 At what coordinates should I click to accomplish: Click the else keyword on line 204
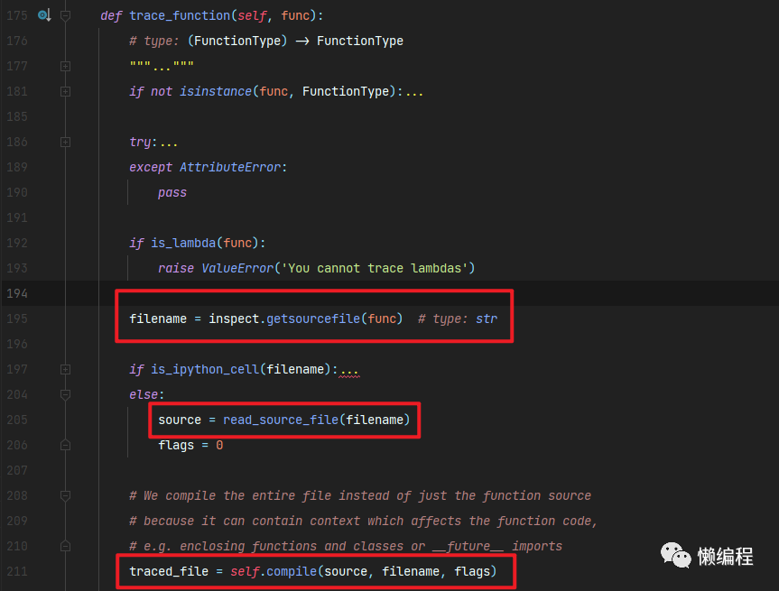click(x=144, y=395)
